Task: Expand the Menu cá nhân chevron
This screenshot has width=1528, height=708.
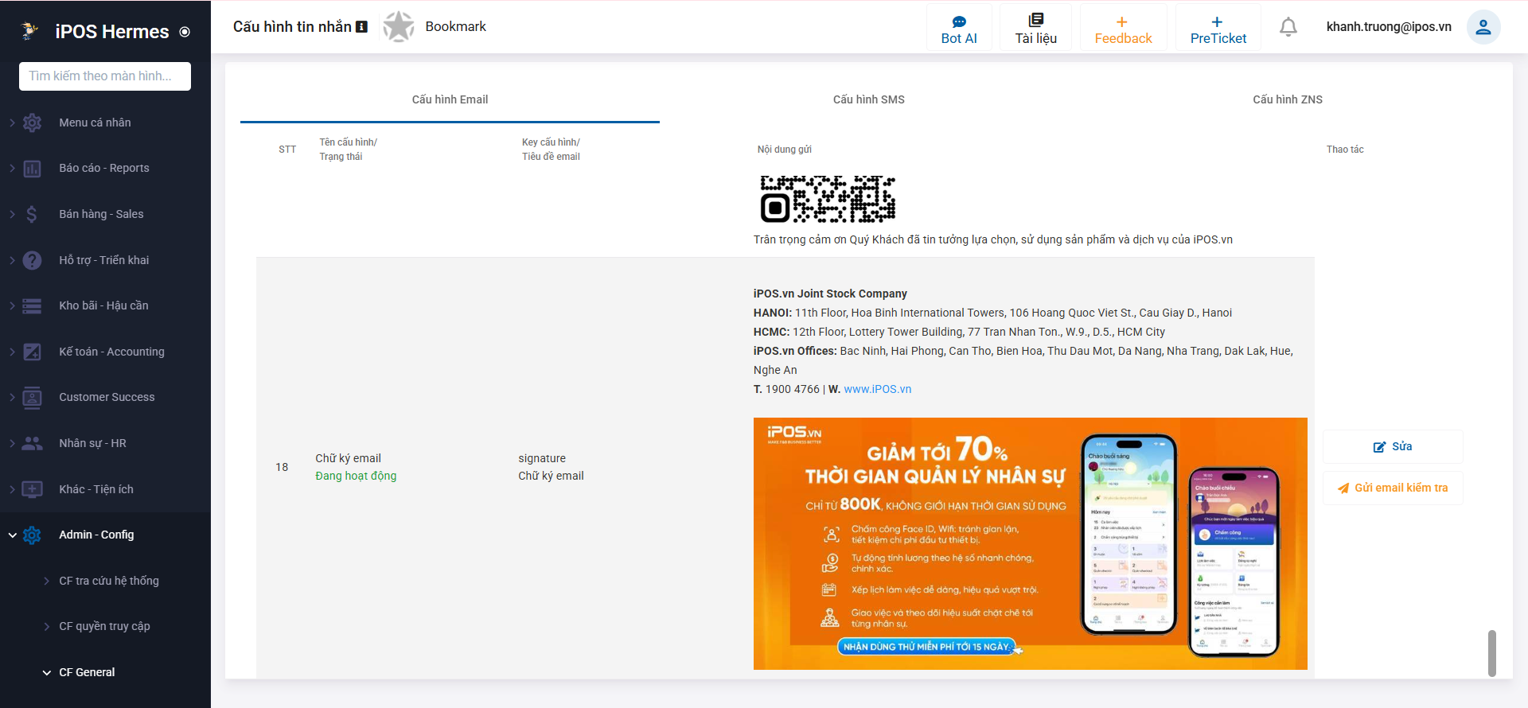Action: pyautogui.click(x=12, y=123)
